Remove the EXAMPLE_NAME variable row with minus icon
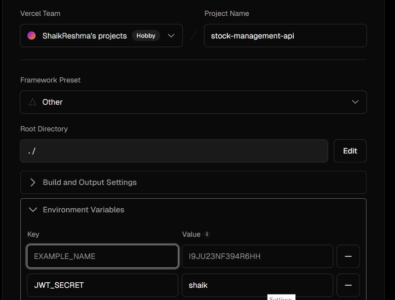 (x=348, y=256)
